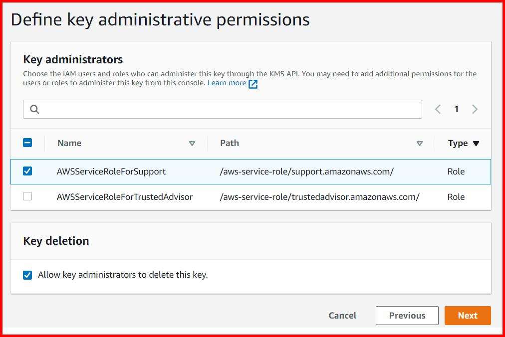The height and width of the screenshot is (337, 505).
Task: Open the Learn more external link icon
Action: tap(252, 84)
